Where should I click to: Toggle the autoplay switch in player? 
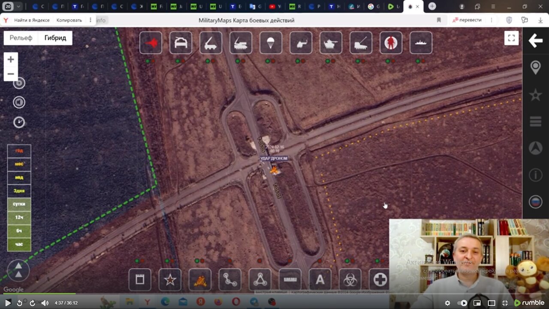point(462,303)
